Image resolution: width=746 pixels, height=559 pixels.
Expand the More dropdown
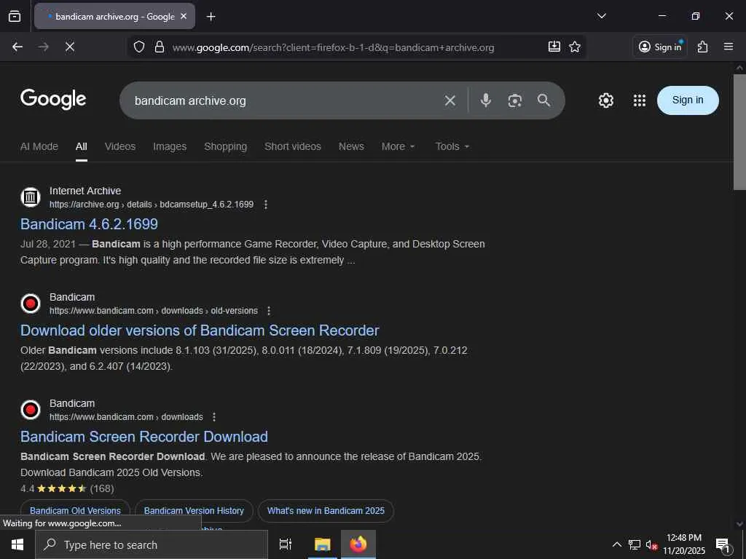pos(398,146)
